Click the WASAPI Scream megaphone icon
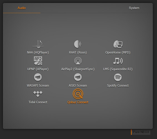 38,77
